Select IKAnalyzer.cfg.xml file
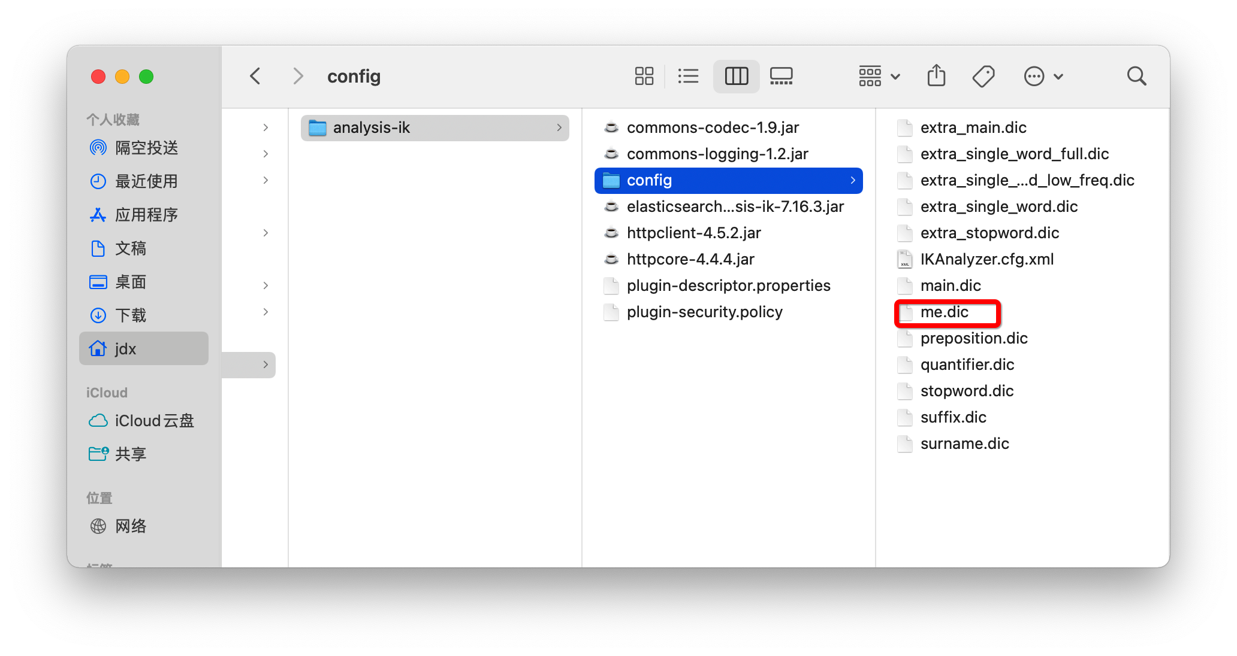The width and height of the screenshot is (1237, 656). click(x=1022, y=259)
